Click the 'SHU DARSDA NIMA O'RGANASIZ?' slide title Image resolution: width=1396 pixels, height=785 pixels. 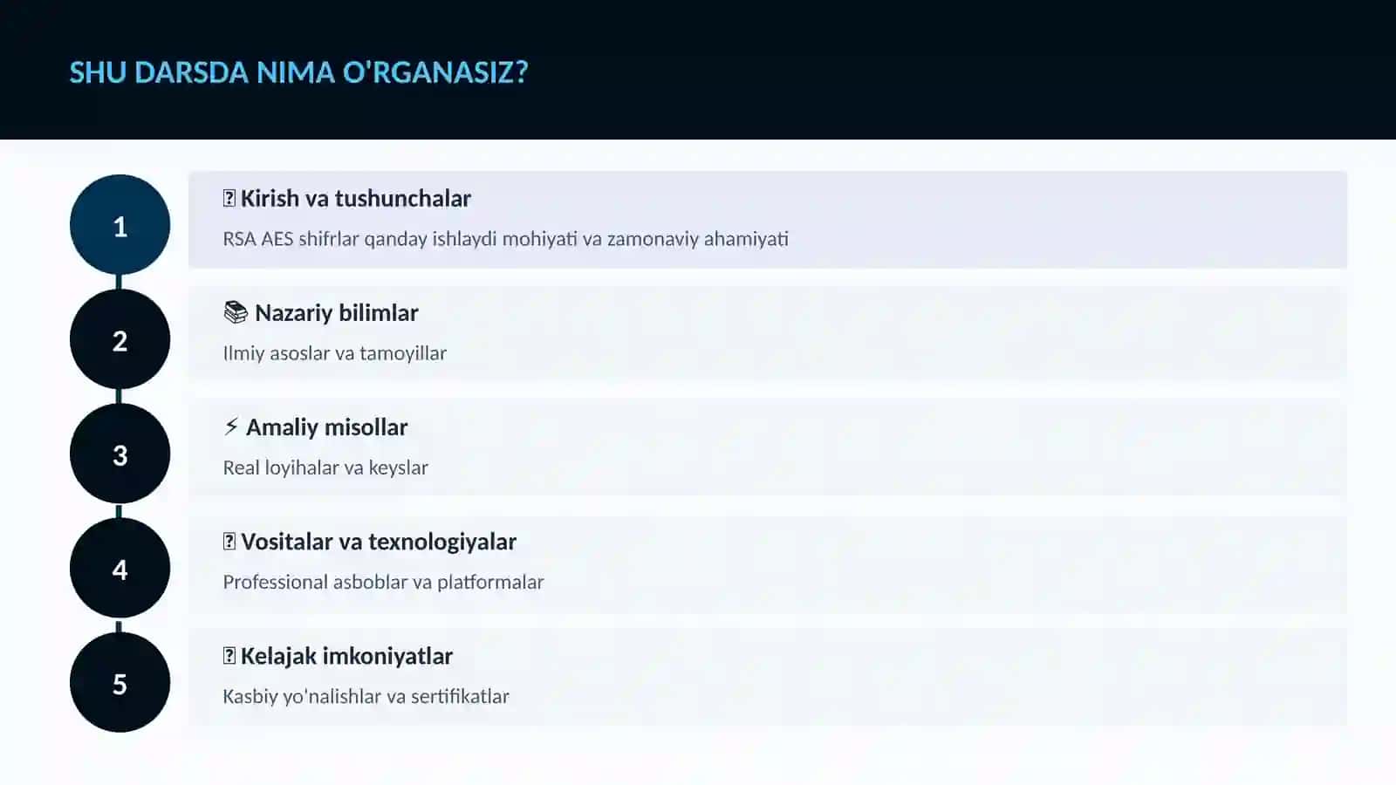[299, 72]
